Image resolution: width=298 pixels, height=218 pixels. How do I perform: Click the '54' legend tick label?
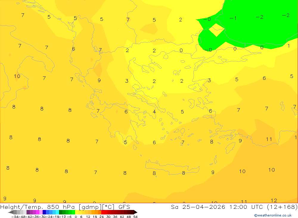click(x=135, y=217)
